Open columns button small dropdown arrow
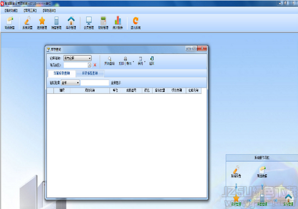 click(145, 62)
